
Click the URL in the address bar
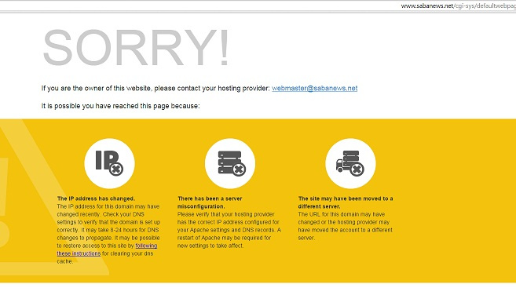tap(458, 5)
